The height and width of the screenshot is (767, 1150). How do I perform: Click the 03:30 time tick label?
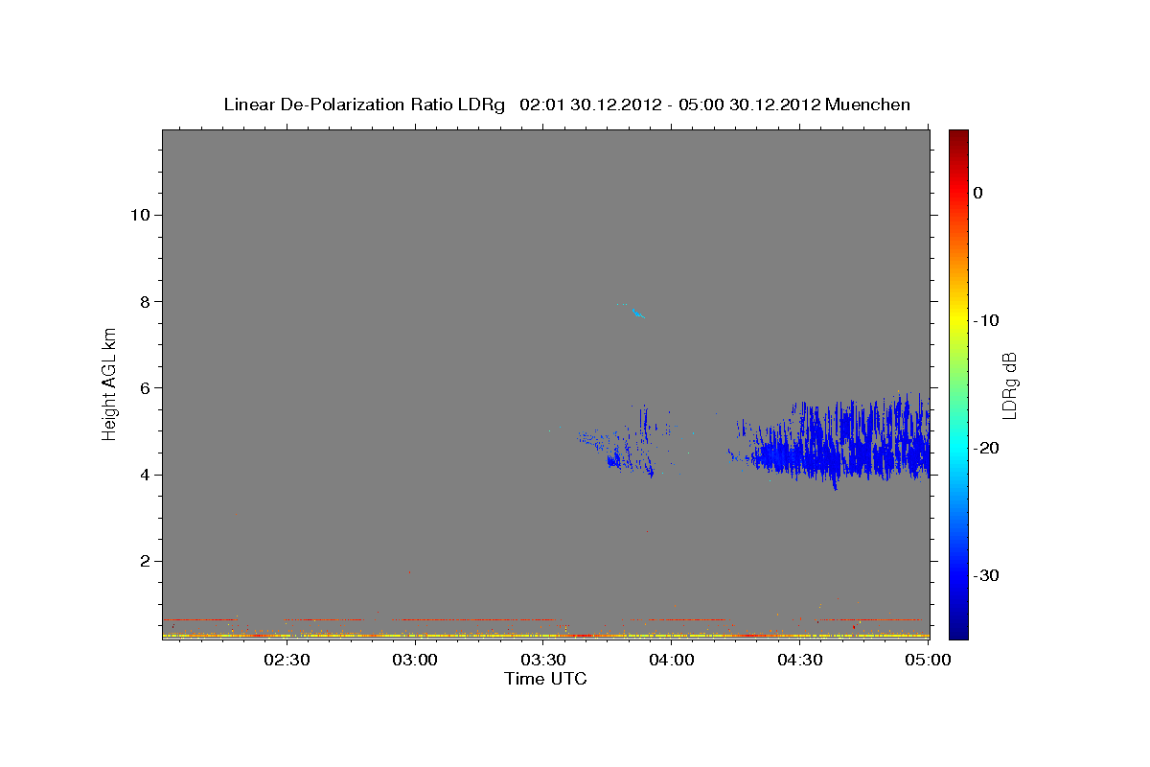tap(544, 660)
